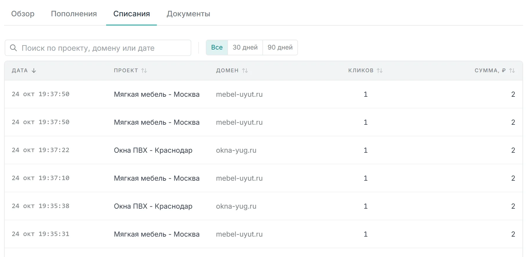Select the Все period filter
The image size is (526, 257).
pyautogui.click(x=217, y=47)
